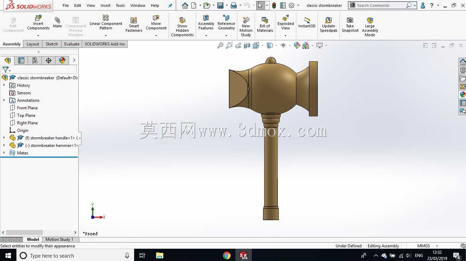Switch to SOLIDWORKS Add-Ins tab
This screenshot has height=261, width=466.
tap(105, 44)
